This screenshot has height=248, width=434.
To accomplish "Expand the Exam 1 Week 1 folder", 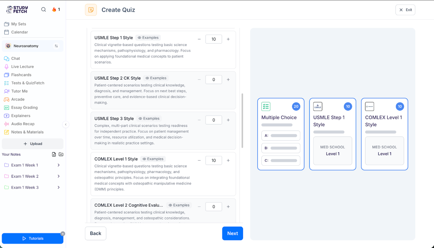I will (x=58, y=165).
